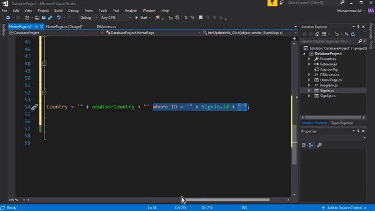Click Solution Explorer Refresh icon

tap(353, 34)
